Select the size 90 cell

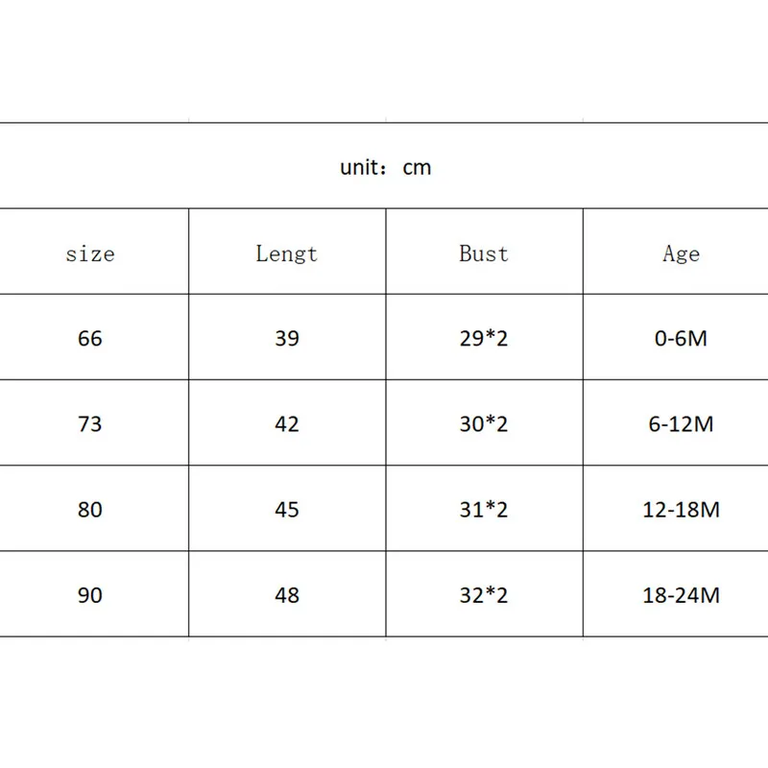click(x=90, y=595)
